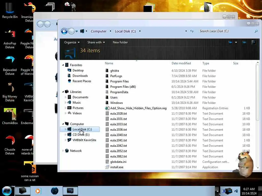Click the refresh icon beside address bar
The image size is (262, 196).
tap(192, 31)
